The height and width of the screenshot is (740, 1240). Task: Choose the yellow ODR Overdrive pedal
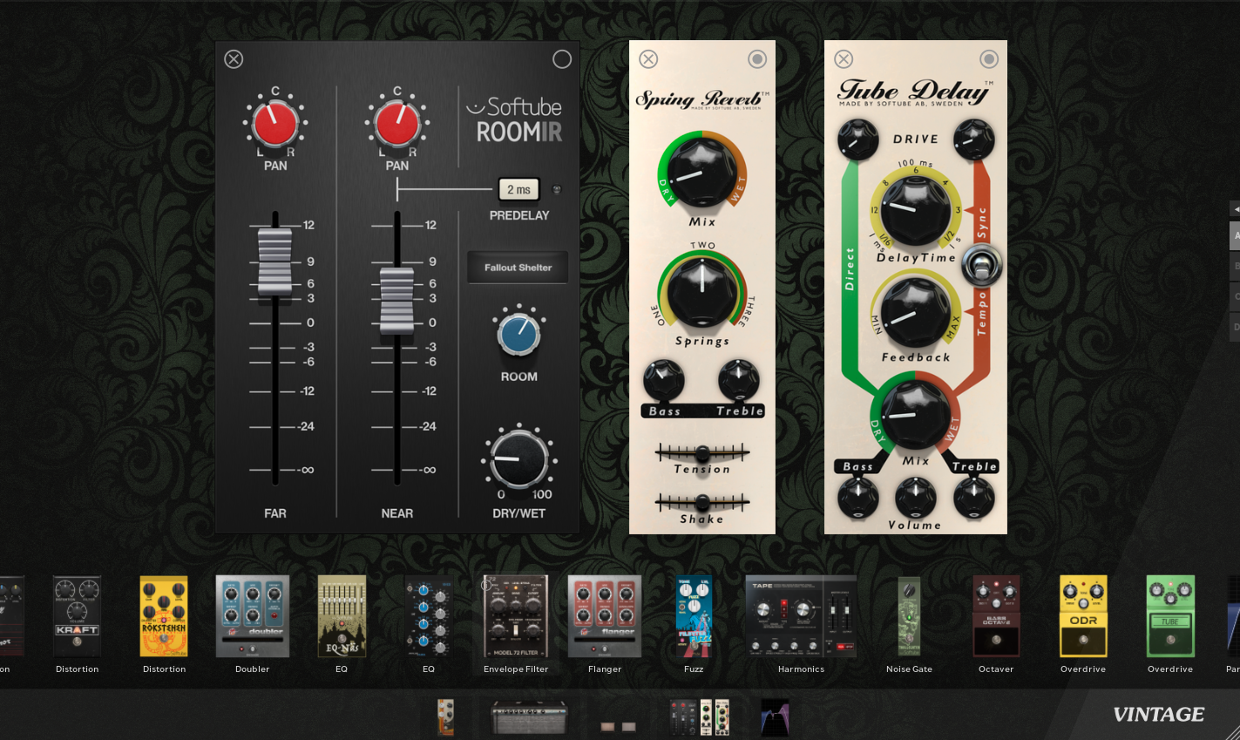pyautogui.click(x=1083, y=616)
